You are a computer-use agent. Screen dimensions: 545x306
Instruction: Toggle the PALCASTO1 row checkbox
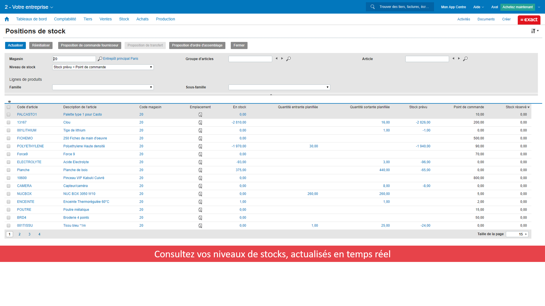click(x=8, y=114)
